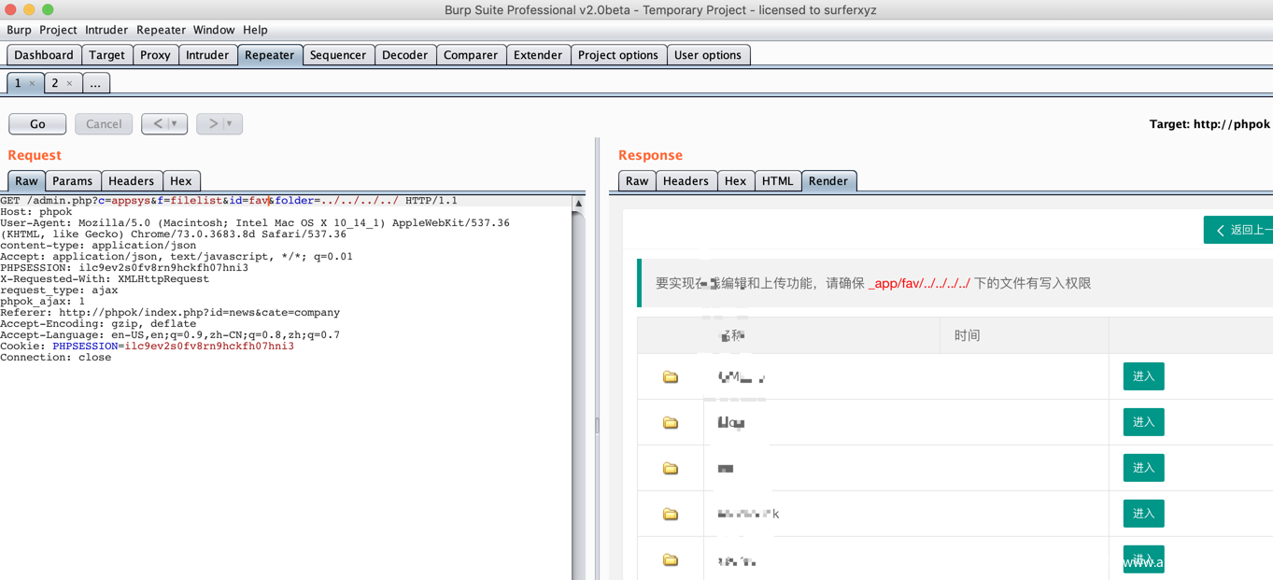1273x580 pixels.
Task: Open the Window menu
Action: tap(214, 30)
